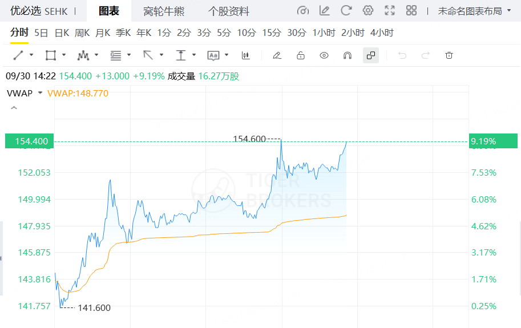Image resolution: width=521 pixels, height=328 pixels.
Task: Select the 日K timeframe
Action: [62, 33]
